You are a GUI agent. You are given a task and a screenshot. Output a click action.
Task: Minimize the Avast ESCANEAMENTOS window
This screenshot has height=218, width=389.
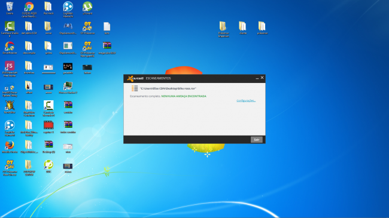click(257, 78)
